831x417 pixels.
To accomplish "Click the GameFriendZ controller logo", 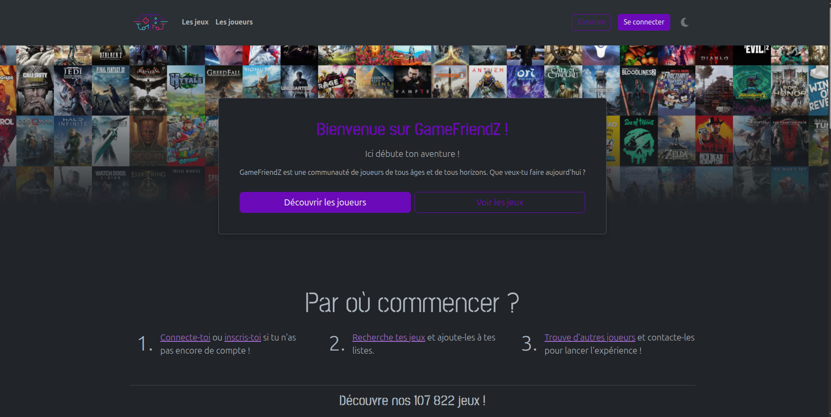I will coord(150,22).
